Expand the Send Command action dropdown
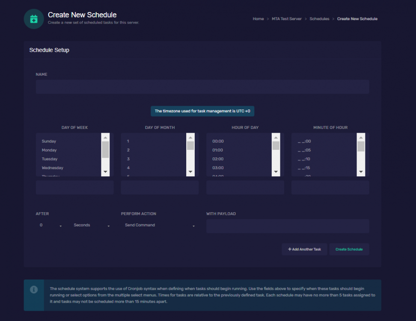Screen dimensions: 416x321 click(159, 225)
